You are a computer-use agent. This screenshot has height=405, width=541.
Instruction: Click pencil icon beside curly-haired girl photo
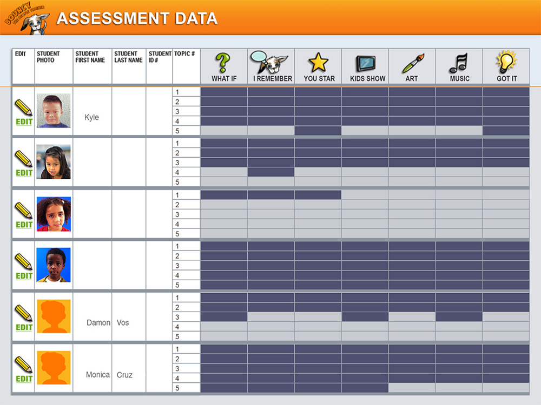tap(23, 211)
